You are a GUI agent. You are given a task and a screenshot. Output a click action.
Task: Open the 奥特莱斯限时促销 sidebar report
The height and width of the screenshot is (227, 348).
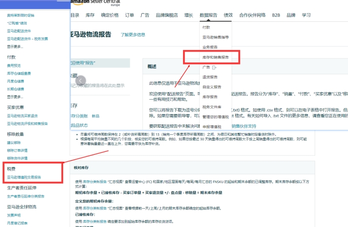(x=21, y=15)
